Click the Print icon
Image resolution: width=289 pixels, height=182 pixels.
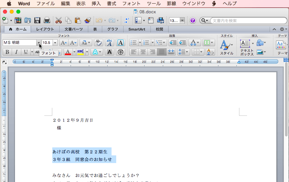(47, 20)
